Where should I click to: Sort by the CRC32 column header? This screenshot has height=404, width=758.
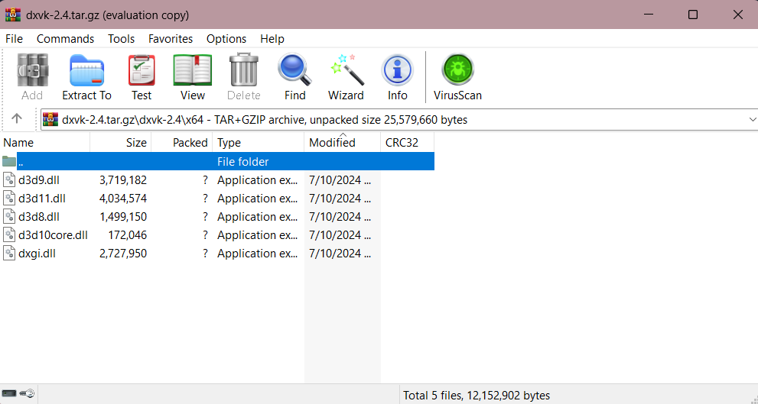(407, 142)
